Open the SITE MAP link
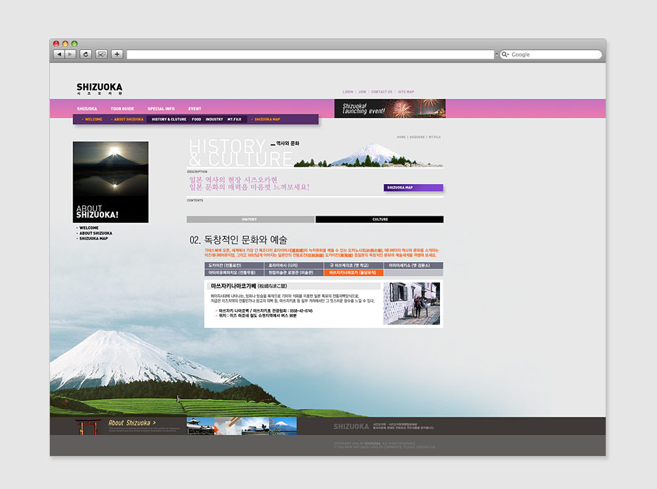657x489 pixels. point(406,92)
